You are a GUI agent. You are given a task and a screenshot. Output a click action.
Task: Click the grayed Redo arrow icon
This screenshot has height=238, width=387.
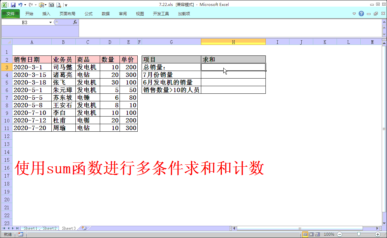pyautogui.click(x=30, y=5)
